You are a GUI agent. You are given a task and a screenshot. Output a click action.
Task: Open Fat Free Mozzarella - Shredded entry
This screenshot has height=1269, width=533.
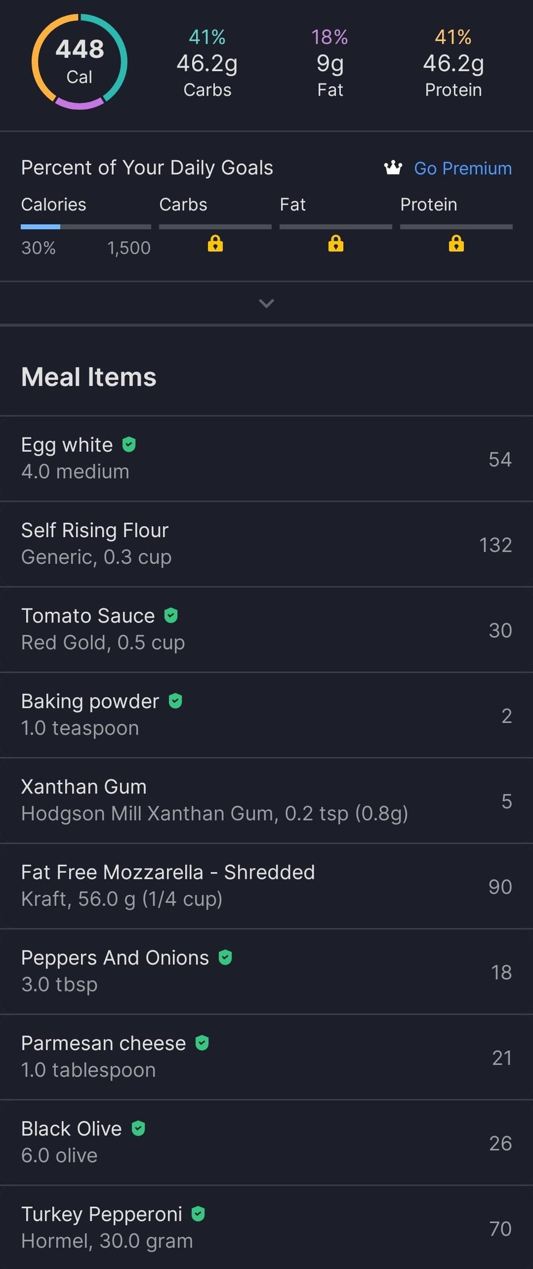point(266,886)
